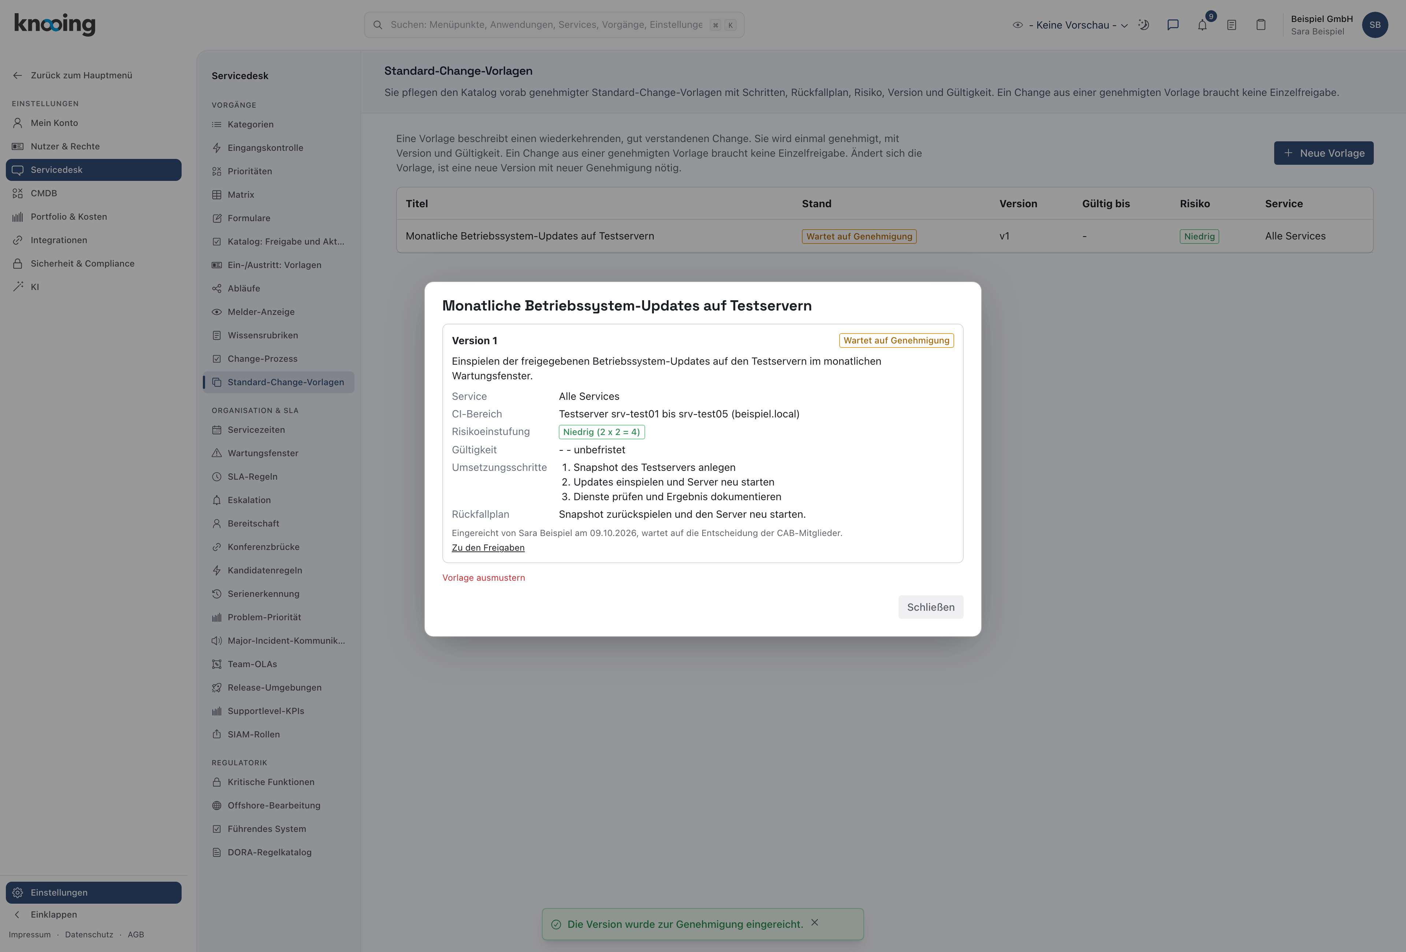
Task: Click Vorlage ausmustern link
Action: click(483, 578)
